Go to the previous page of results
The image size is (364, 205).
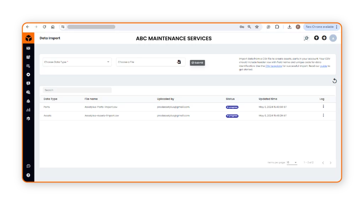(x=323, y=163)
